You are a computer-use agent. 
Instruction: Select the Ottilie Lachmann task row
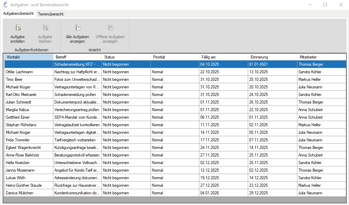tap(28, 72)
